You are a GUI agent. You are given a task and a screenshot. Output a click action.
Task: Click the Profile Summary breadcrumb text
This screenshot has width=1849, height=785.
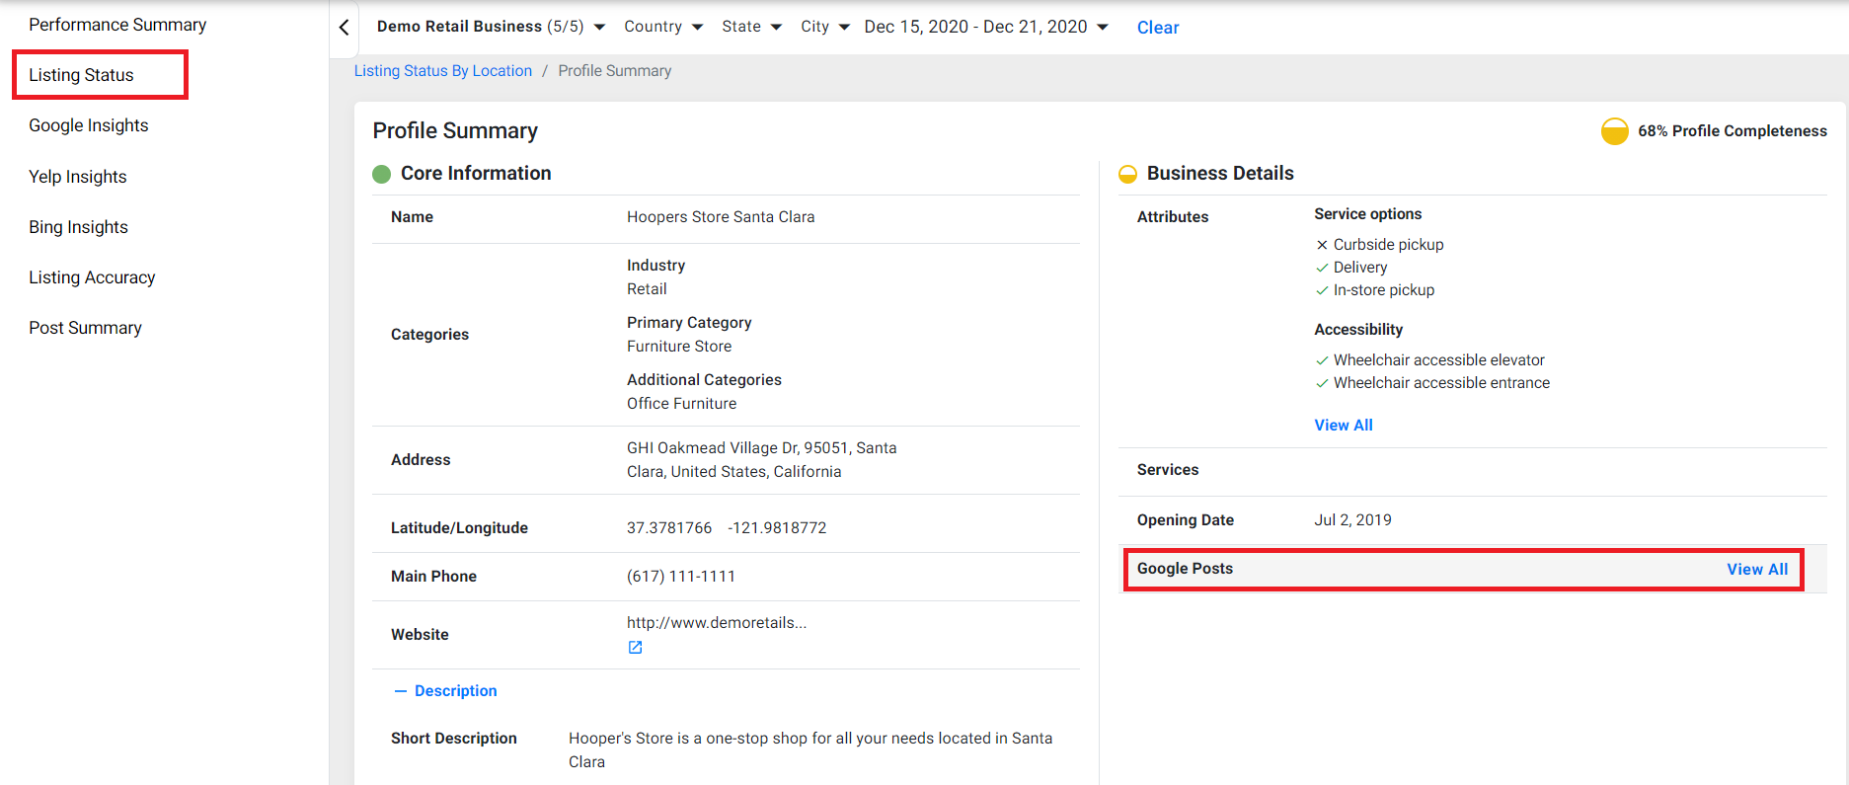(x=615, y=71)
